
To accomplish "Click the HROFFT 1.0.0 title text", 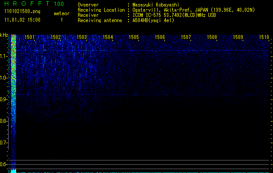I will coord(34,3).
